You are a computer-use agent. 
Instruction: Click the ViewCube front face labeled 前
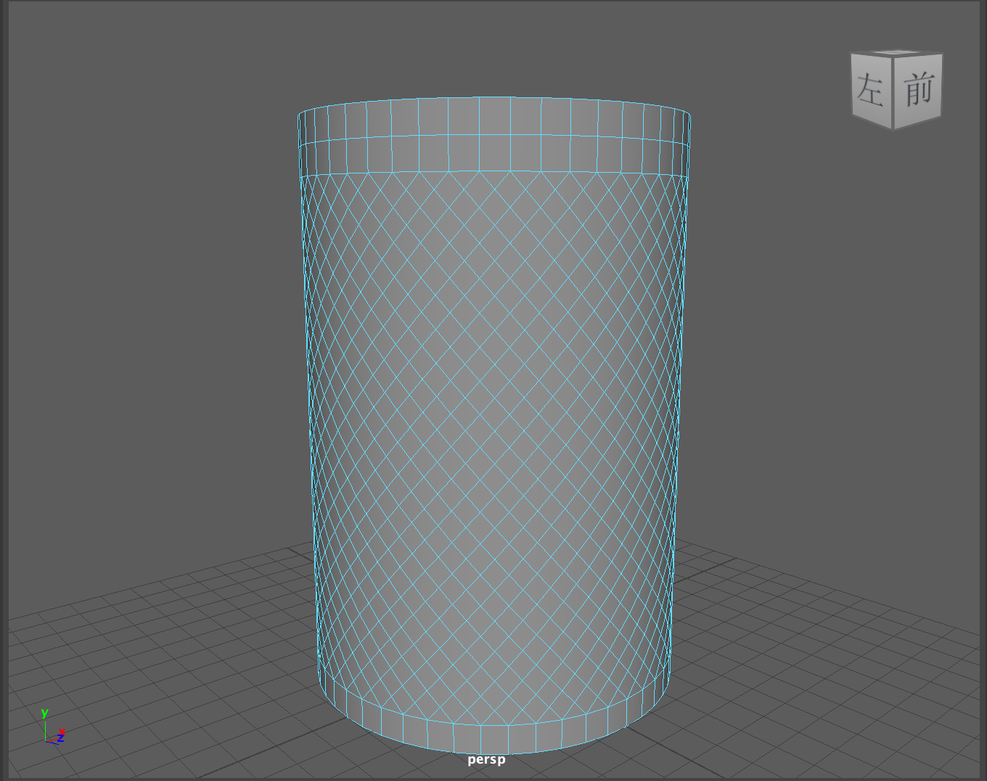(918, 90)
